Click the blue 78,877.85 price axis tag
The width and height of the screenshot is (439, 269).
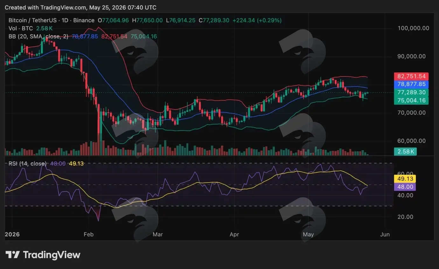[411, 84]
